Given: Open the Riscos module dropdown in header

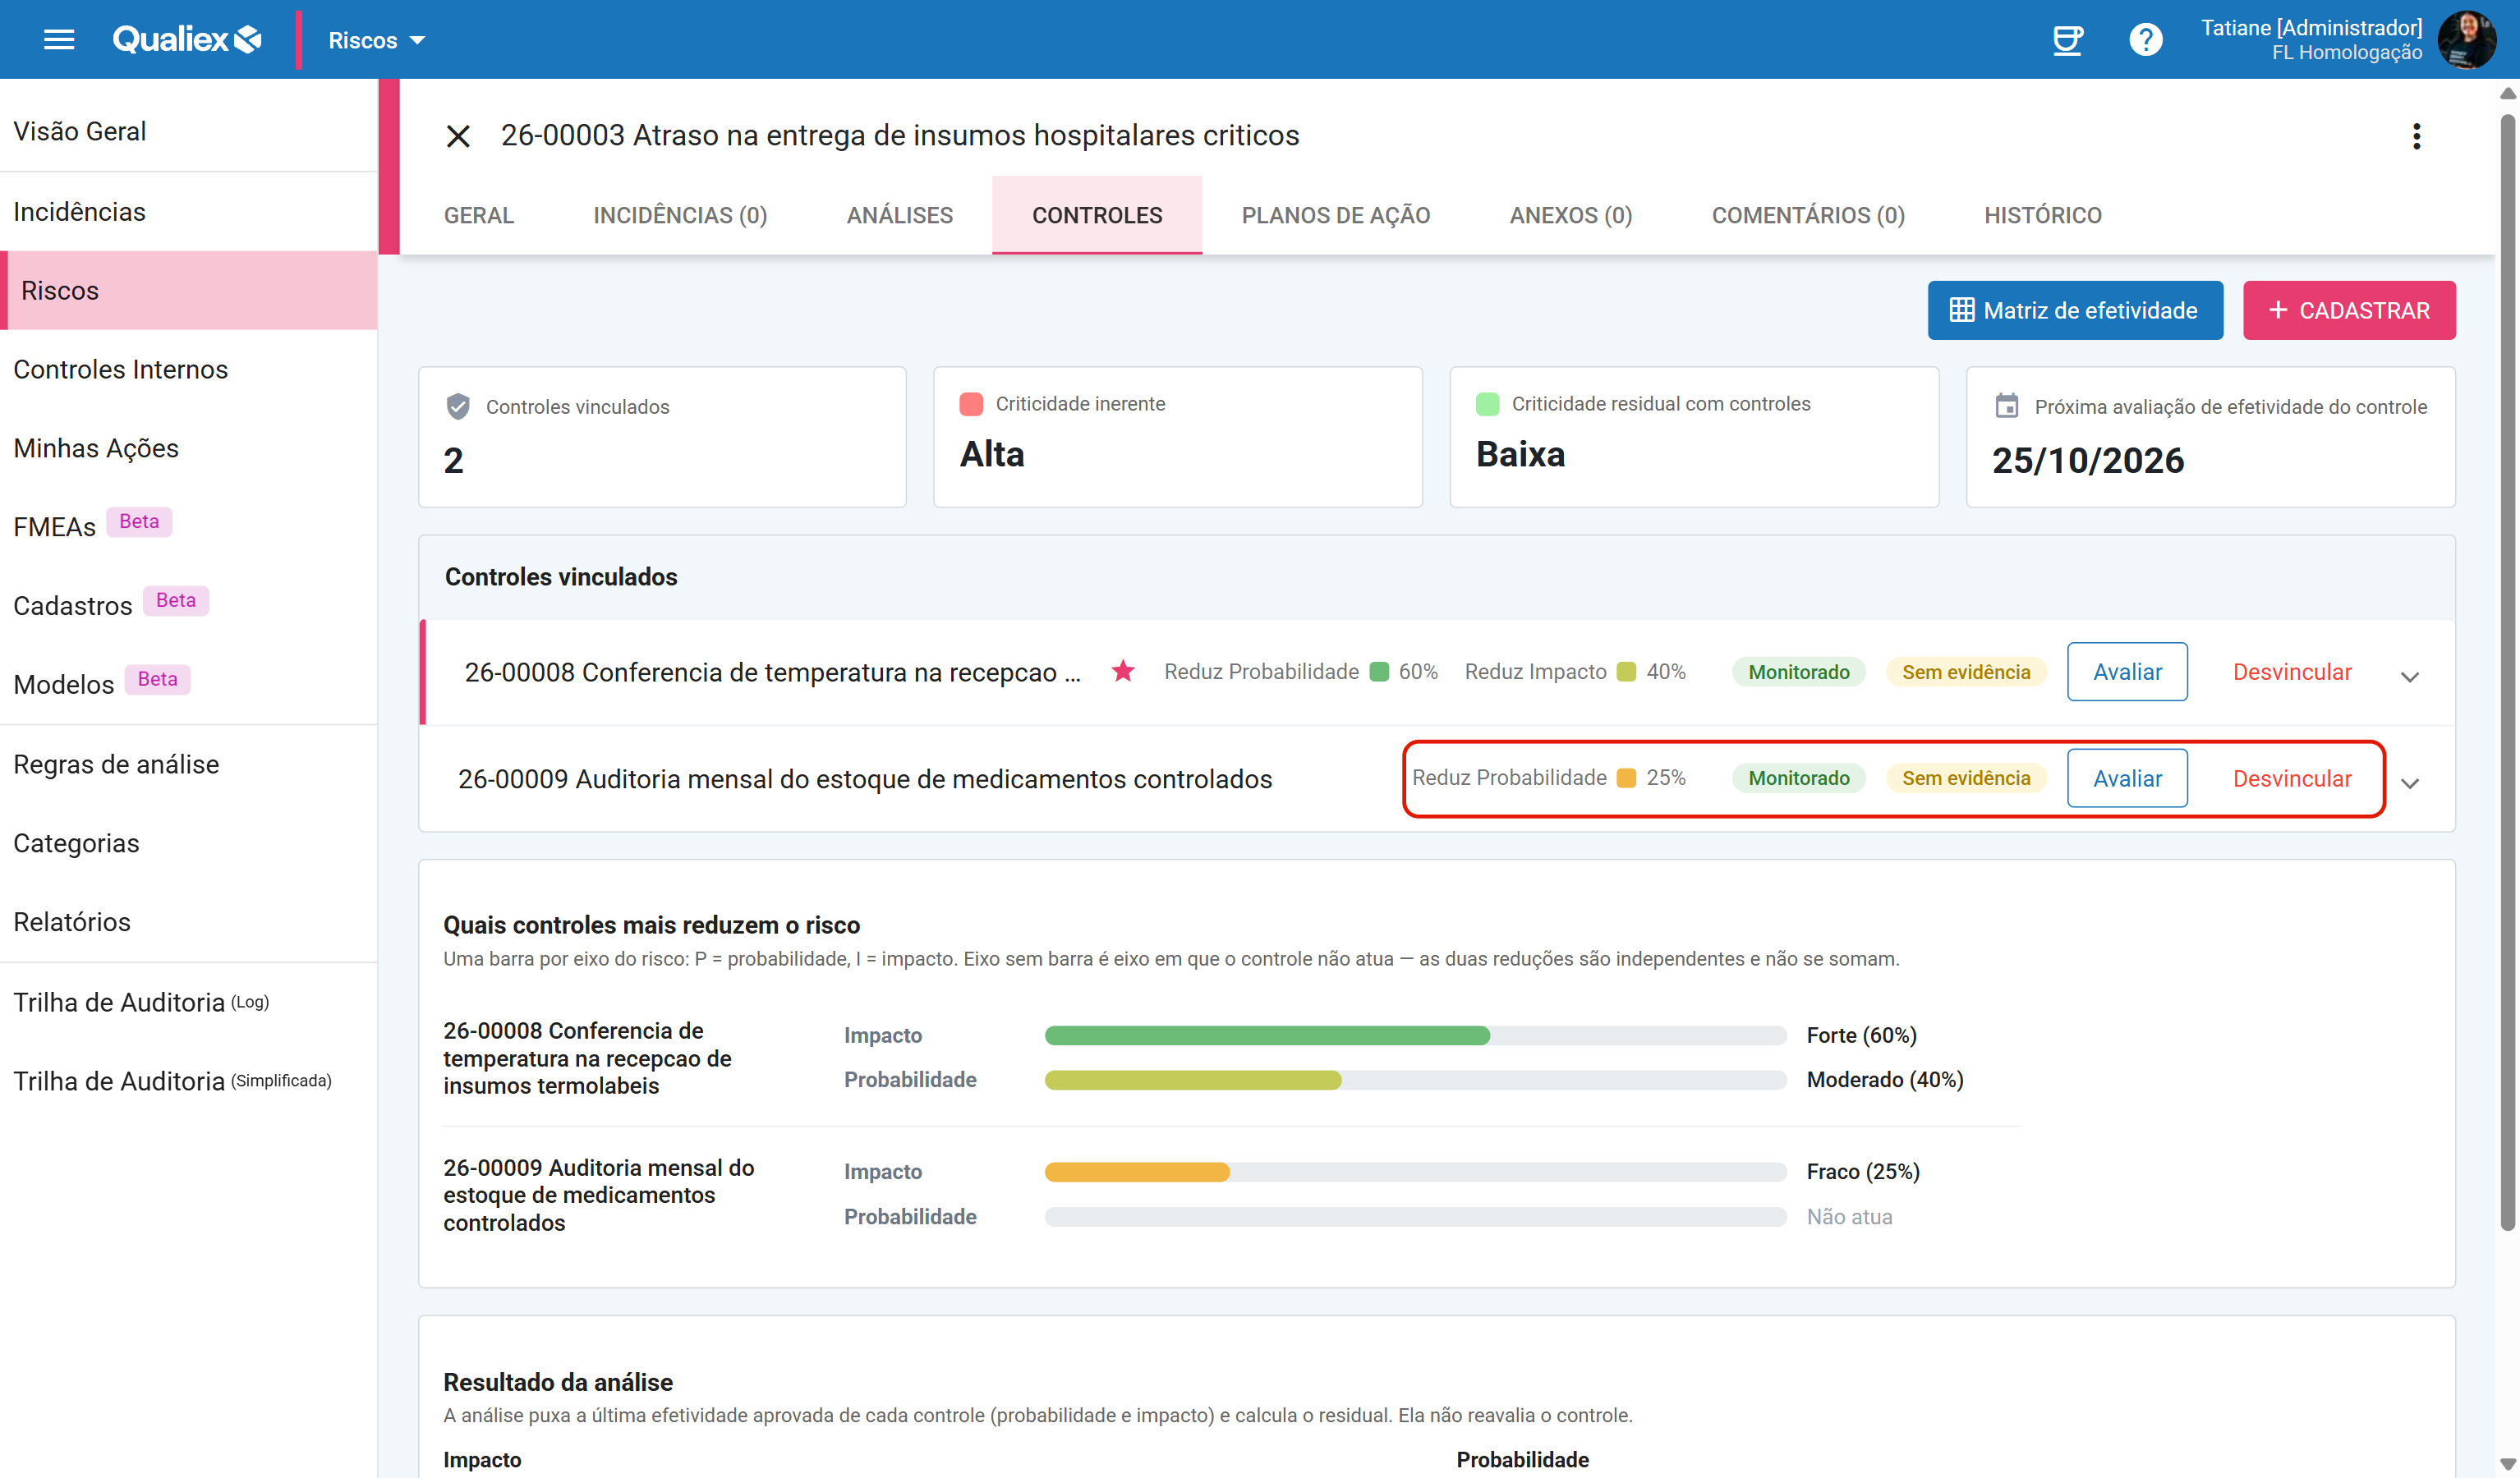Looking at the screenshot, I should coord(376,40).
